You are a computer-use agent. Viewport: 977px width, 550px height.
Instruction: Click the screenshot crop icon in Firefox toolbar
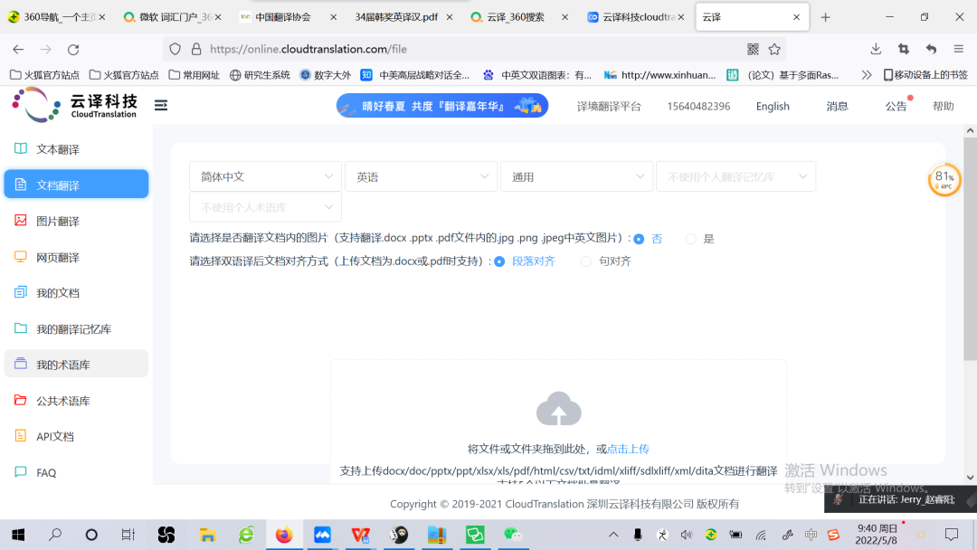click(x=904, y=49)
